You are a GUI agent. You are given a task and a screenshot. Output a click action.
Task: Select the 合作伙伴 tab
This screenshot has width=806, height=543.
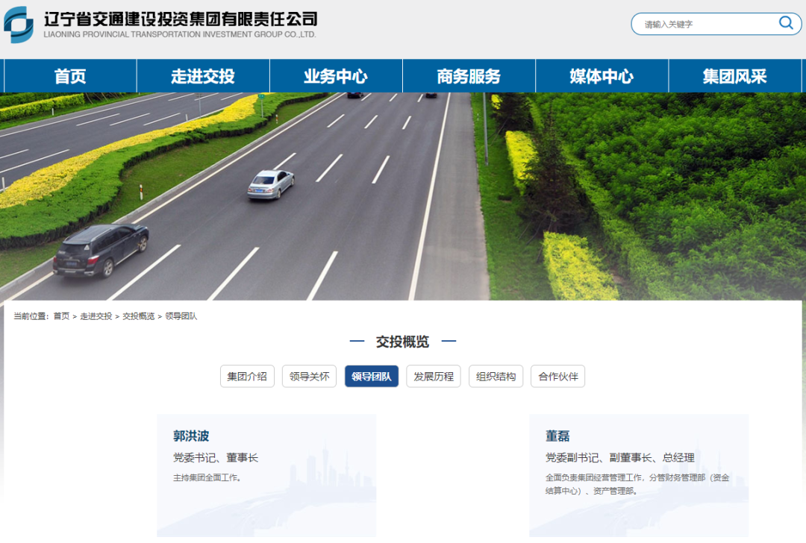coord(558,376)
